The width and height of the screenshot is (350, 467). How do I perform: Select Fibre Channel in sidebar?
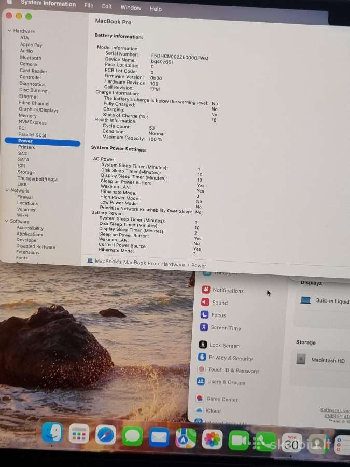34,103
